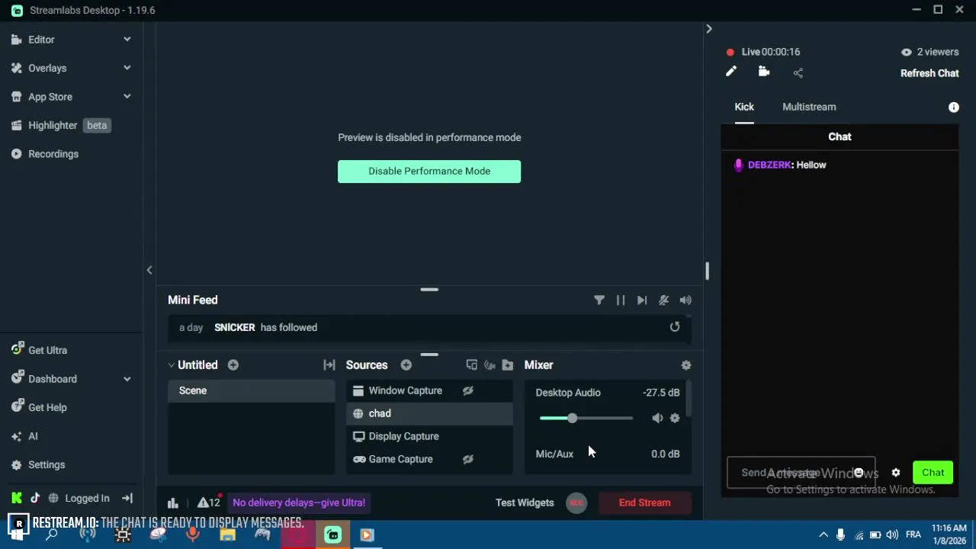Collapse the chat panel chevron
This screenshot has width=976, height=549.
(709, 29)
